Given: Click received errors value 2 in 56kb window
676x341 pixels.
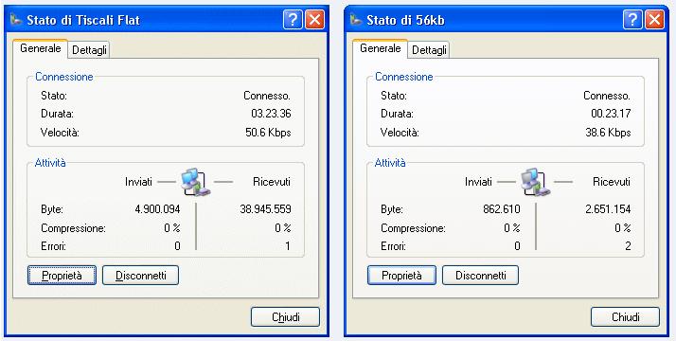Looking at the screenshot, I should tap(628, 246).
